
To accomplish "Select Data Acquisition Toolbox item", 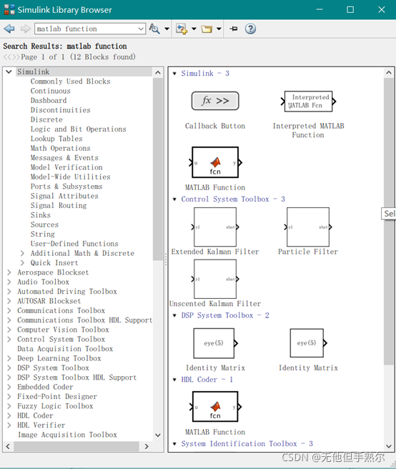I will [x=65, y=349].
